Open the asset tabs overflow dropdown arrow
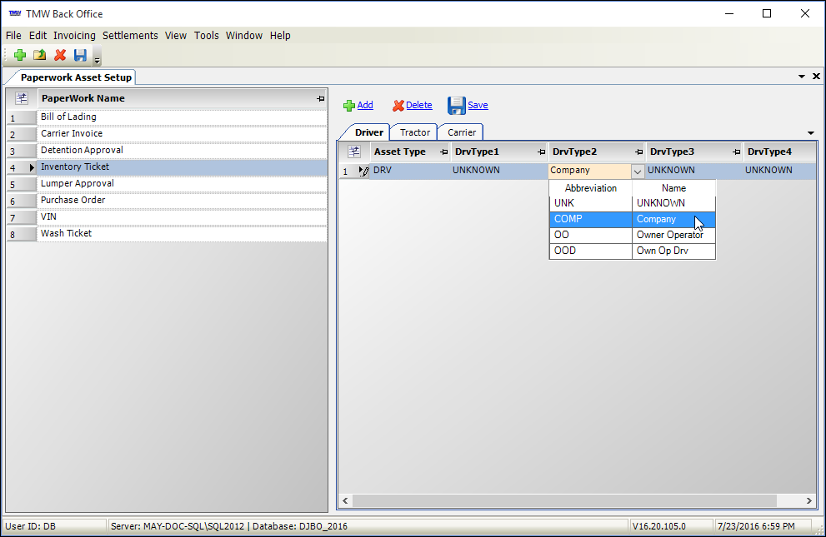 click(811, 133)
